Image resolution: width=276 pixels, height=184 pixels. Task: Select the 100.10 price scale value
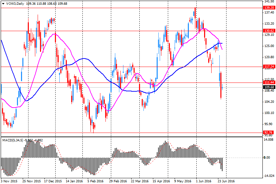(x=269, y=113)
